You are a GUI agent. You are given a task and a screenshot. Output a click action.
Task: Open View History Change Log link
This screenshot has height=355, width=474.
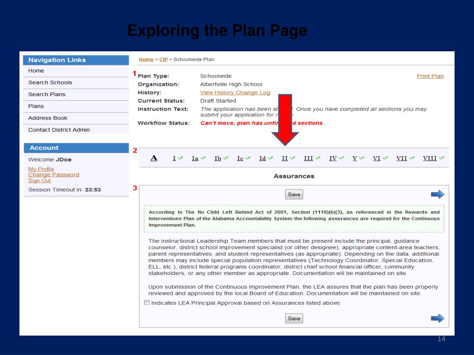(235, 92)
